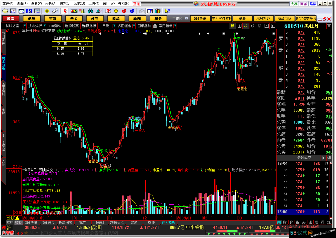Open the 文件(F) menu
Viewport: 336px width, 238px height.
(x=7, y=3)
